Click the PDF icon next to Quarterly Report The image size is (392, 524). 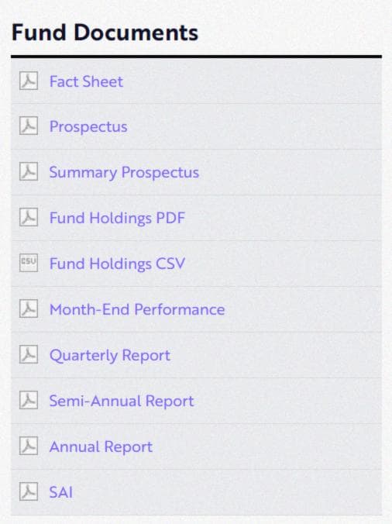coord(29,354)
